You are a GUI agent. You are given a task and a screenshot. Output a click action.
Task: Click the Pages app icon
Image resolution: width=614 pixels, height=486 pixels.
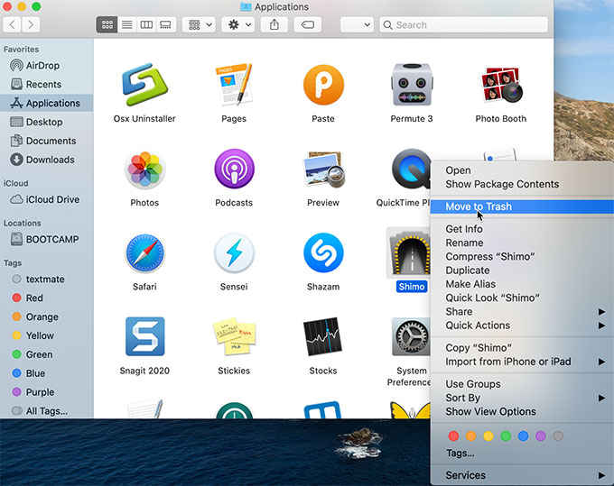click(x=234, y=85)
